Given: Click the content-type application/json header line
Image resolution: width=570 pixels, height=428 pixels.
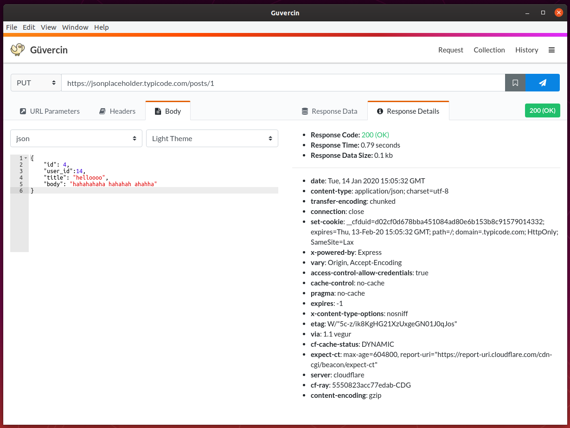Looking at the screenshot, I should (379, 191).
